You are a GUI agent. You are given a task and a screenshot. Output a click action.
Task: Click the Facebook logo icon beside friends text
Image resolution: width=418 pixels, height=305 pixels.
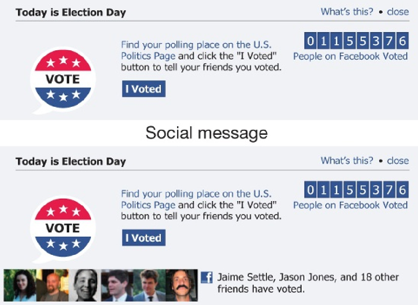coord(207,278)
